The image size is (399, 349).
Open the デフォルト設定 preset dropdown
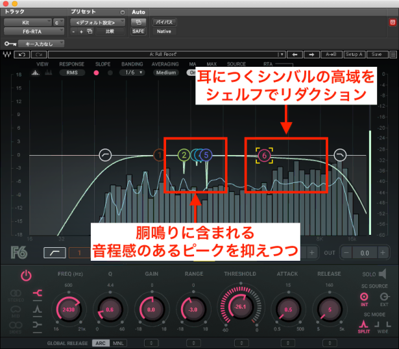[x=98, y=23]
